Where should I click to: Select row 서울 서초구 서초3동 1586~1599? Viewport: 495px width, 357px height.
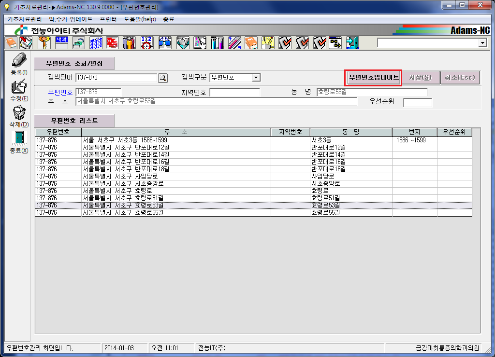[x=253, y=140]
